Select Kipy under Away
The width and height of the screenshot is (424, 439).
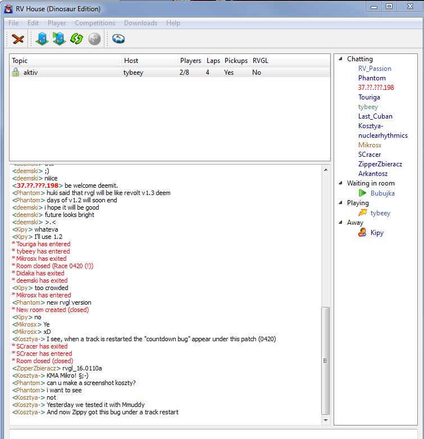[377, 233]
